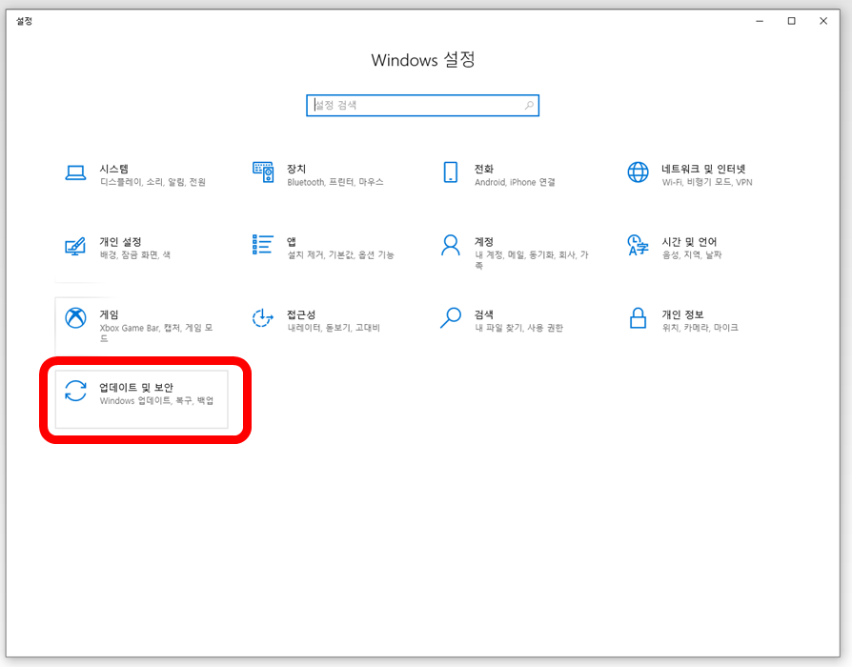852x667 pixels.
Task: Click 'Windows 업데이트, 복구, 백업' description
Action: (x=156, y=401)
